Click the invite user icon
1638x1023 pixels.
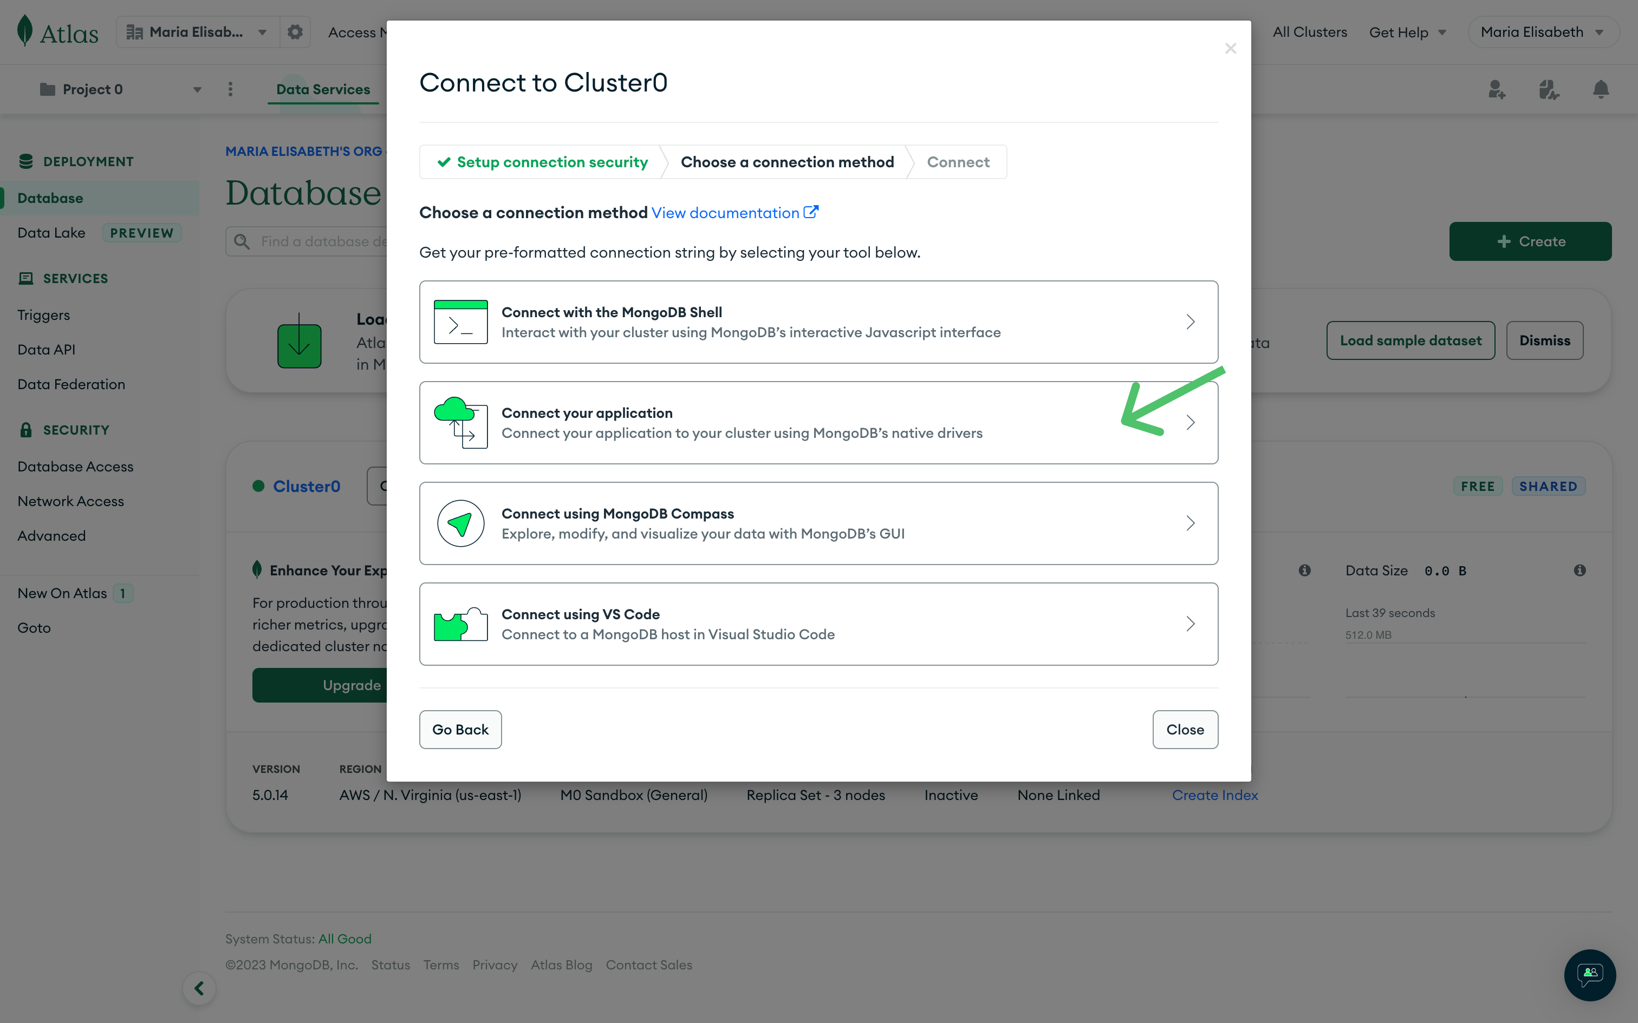pos(1497,89)
